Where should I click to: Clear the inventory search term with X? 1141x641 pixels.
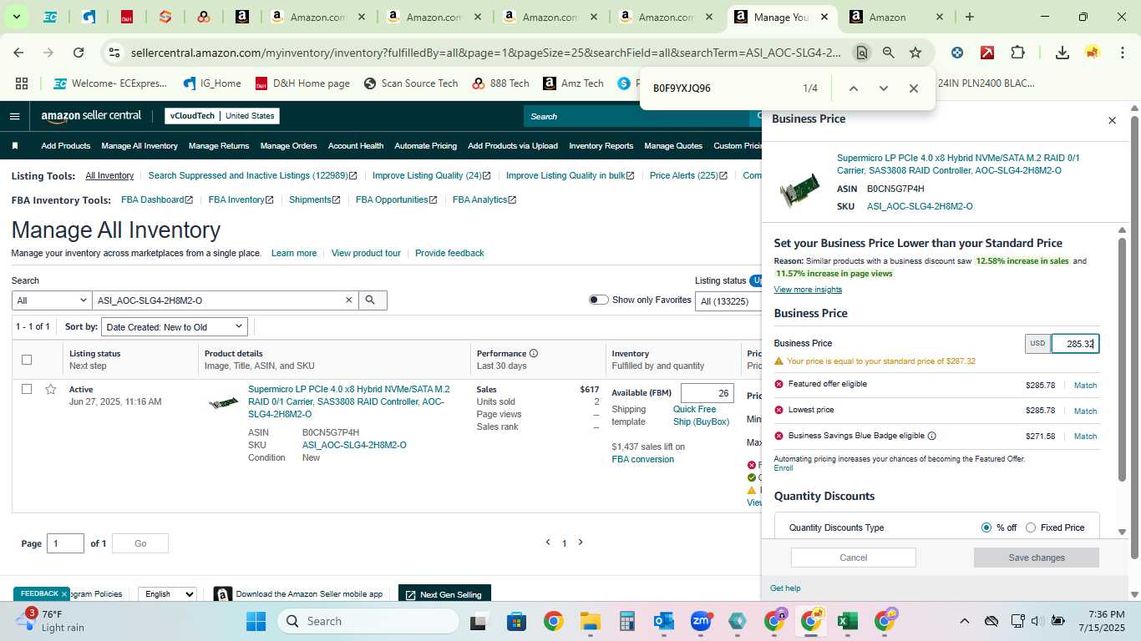point(349,300)
